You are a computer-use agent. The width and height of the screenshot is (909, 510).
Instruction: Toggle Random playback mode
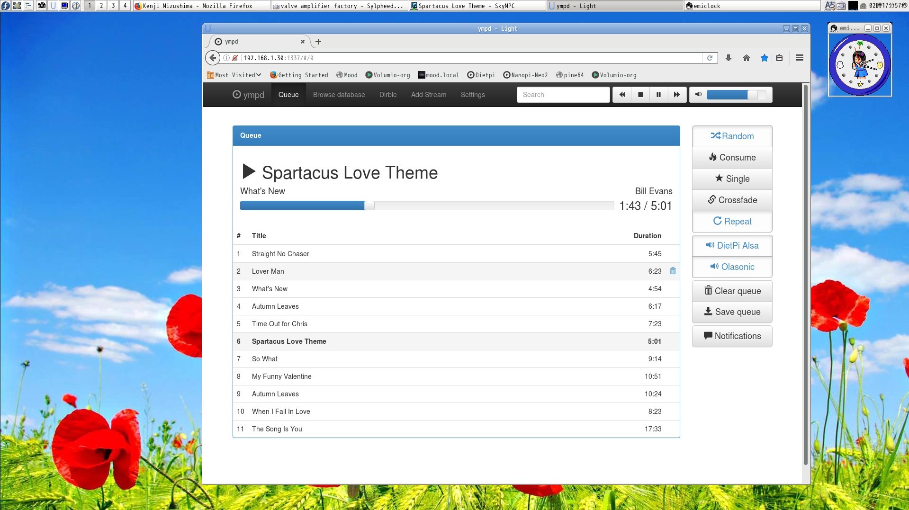coord(732,136)
